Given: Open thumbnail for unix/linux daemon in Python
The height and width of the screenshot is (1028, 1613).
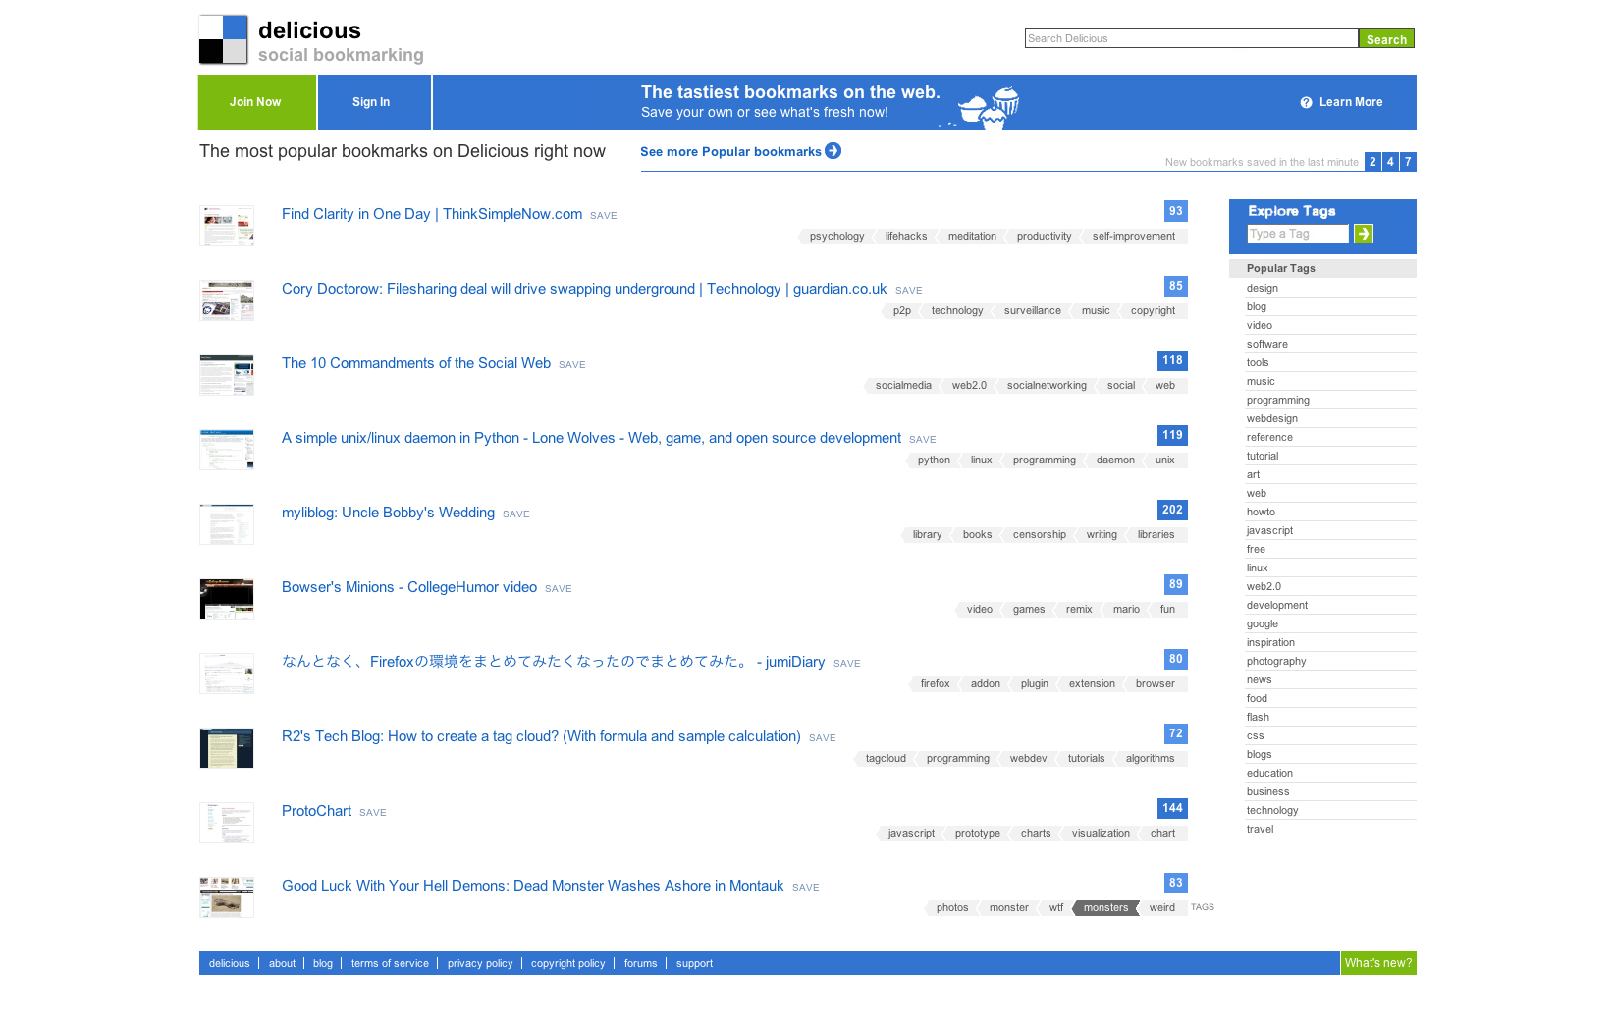Looking at the screenshot, I should [x=227, y=450].
